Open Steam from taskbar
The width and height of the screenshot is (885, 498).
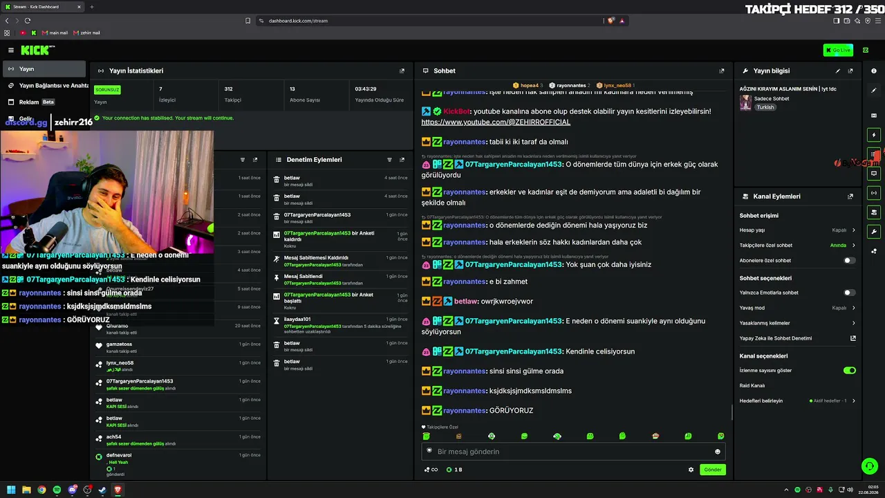(x=102, y=490)
